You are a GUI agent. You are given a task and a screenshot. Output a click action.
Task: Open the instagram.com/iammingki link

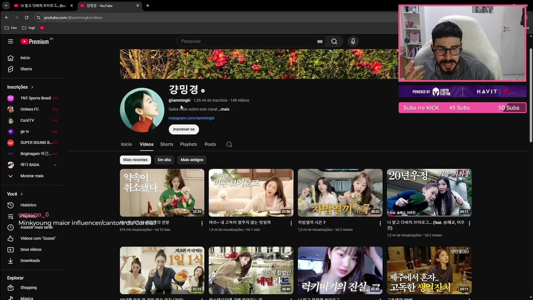click(192, 118)
